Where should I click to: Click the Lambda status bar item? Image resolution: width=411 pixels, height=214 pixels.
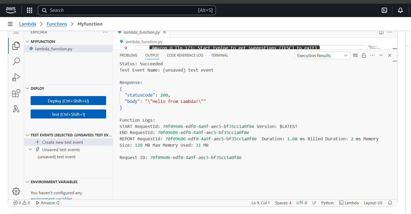(x=349, y=203)
